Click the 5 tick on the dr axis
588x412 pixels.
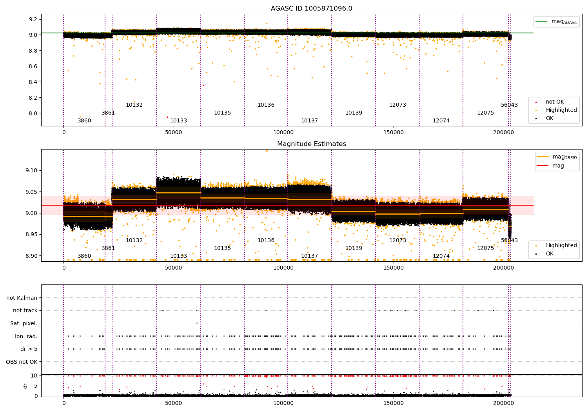(36, 386)
